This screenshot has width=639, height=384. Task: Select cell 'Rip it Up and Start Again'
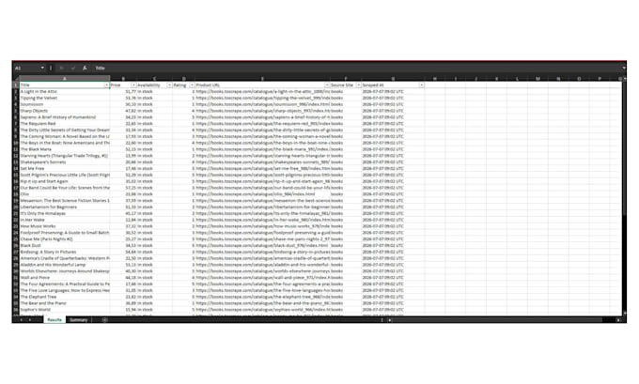tap(65, 181)
